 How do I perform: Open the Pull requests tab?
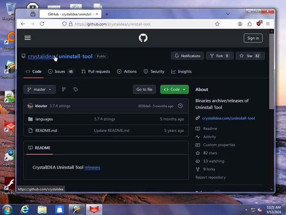click(x=96, y=71)
